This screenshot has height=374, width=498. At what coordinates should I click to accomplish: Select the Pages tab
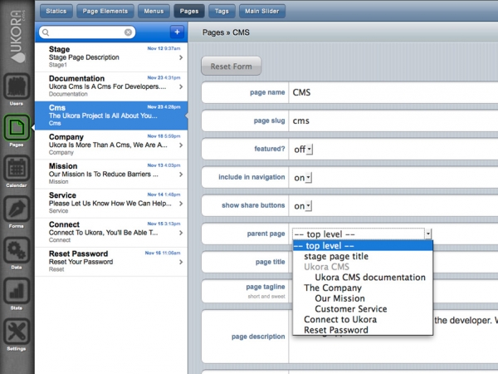(189, 11)
